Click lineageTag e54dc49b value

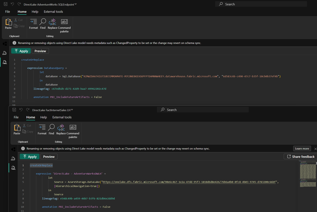coord(88,198)
